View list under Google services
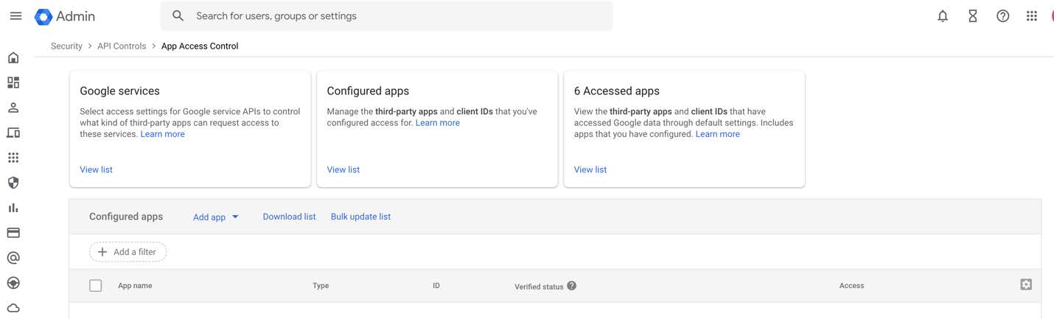This screenshot has width=1054, height=319. click(96, 169)
